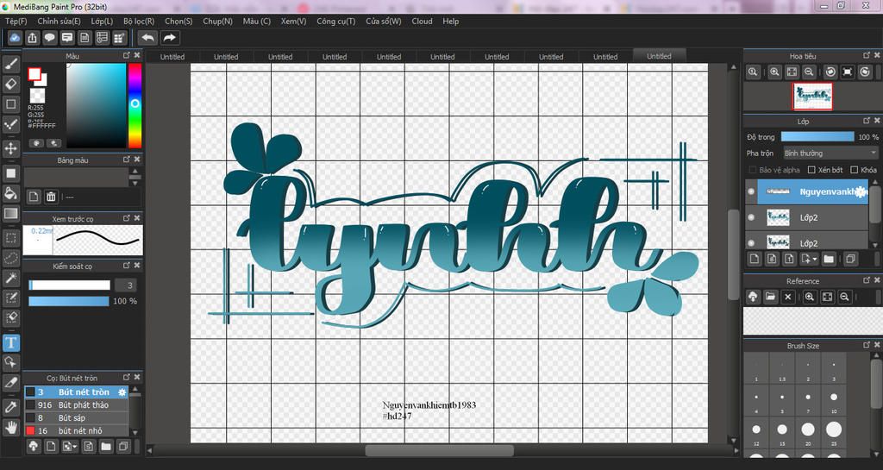Screen dimensions: 883x470
Task: Zoom out using the Hoa tiêu panel magnifier
Action: pos(809,72)
